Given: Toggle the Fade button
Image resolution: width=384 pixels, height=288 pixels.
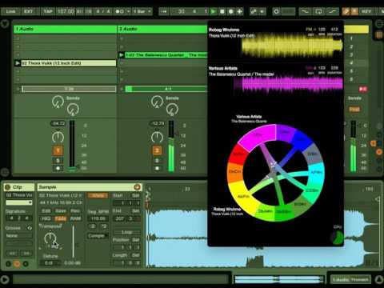Looking at the screenshot, I should [x=61, y=218].
